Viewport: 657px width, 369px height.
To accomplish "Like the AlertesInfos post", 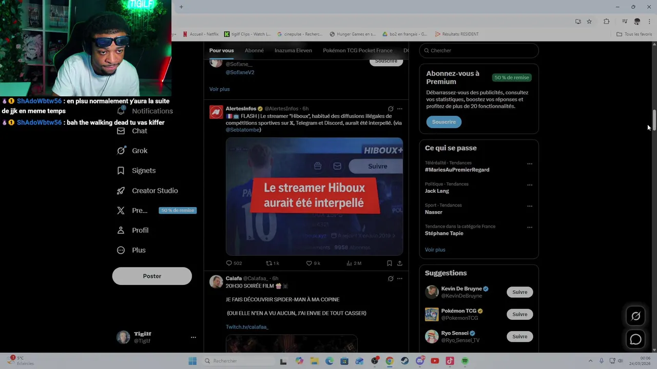I will pyautogui.click(x=313, y=263).
